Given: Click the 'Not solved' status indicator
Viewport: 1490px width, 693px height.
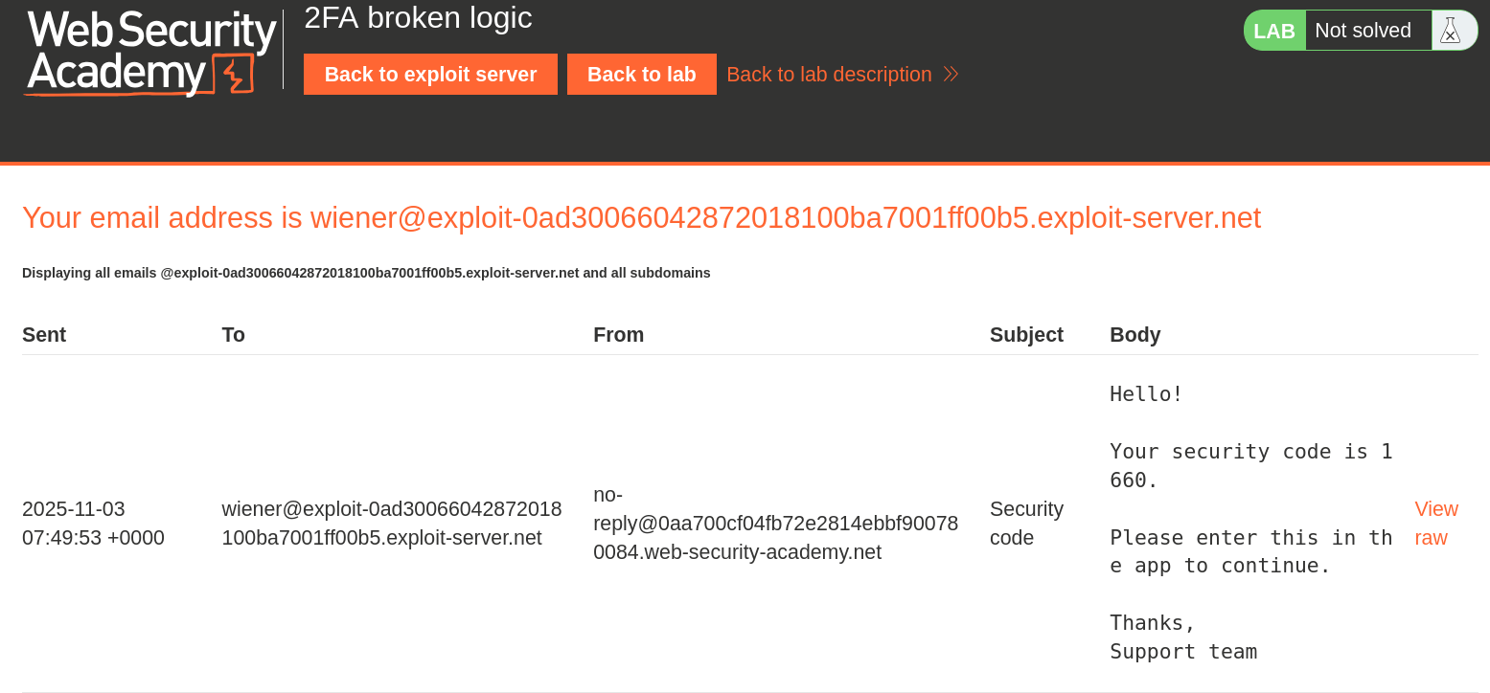Looking at the screenshot, I should coord(1365,30).
